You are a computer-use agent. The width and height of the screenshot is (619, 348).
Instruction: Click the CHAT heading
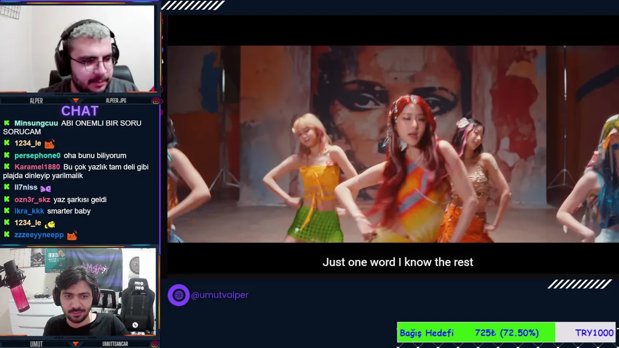pyautogui.click(x=80, y=111)
